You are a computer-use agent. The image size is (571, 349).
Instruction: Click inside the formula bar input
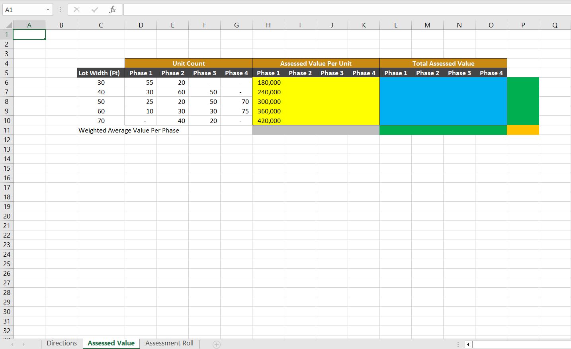click(347, 10)
